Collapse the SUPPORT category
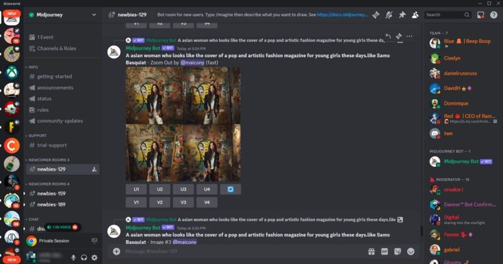Image resolution: width=503 pixels, height=264 pixels. (x=36, y=135)
